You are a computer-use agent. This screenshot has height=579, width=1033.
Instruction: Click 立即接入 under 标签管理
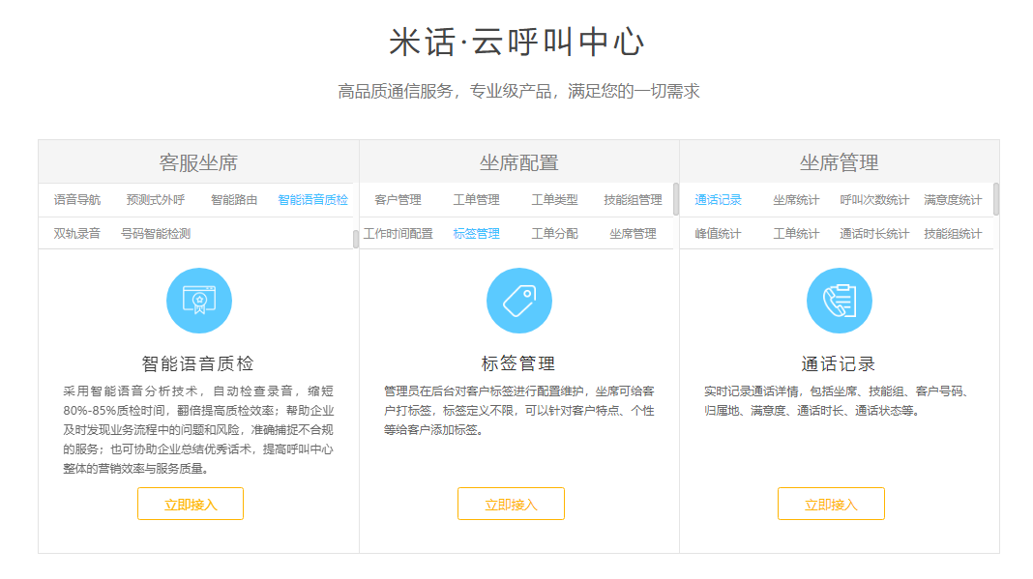pos(512,504)
